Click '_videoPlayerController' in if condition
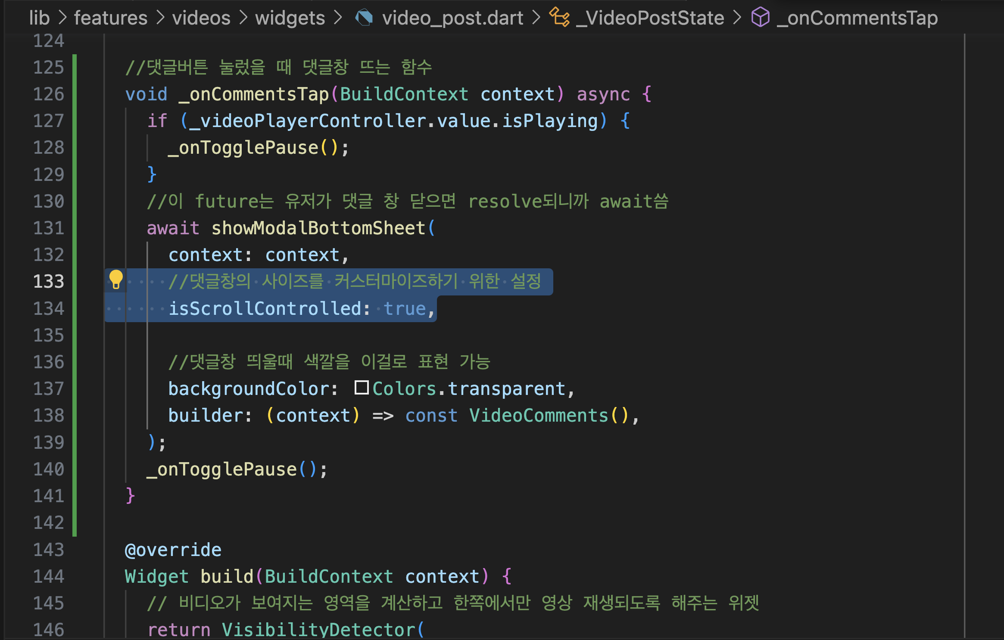Viewport: 1004px width, 640px height. click(308, 121)
